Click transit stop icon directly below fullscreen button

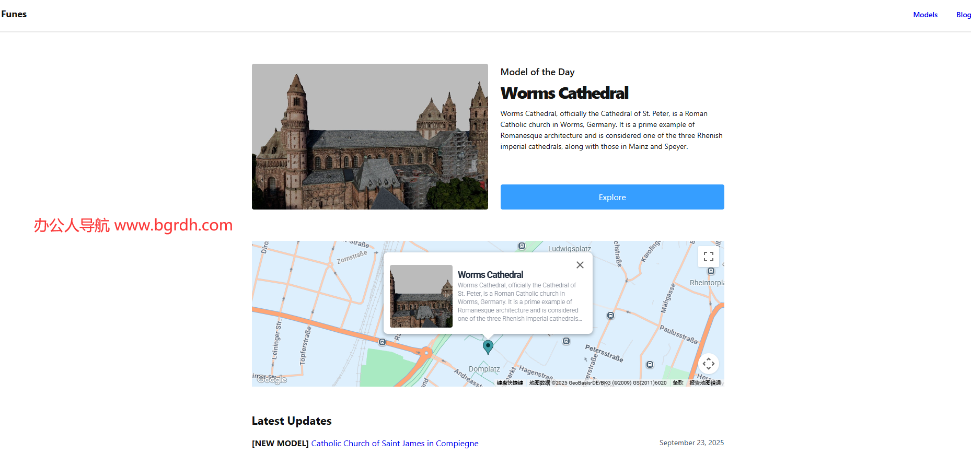tap(711, 271)
